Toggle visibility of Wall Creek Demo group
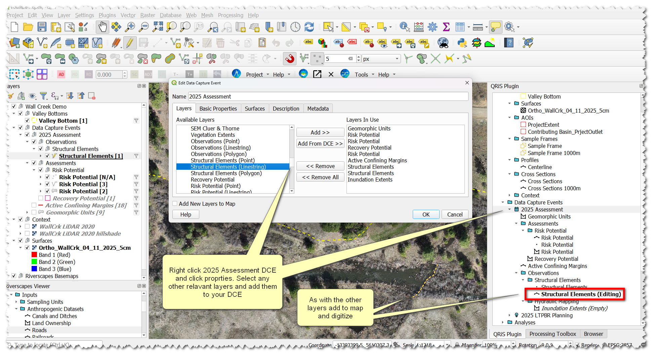The height and width of the screenshot is (354, 652). (14, 107)
